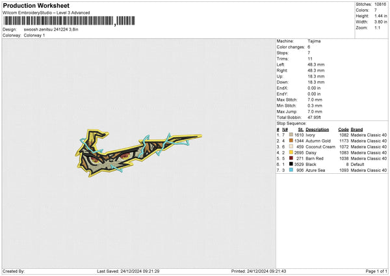The width and height of the screenshot is (390, 276).
Task: Click the 'Created By:' footer label
Action: pyautogui.click(x=14, y=271)
